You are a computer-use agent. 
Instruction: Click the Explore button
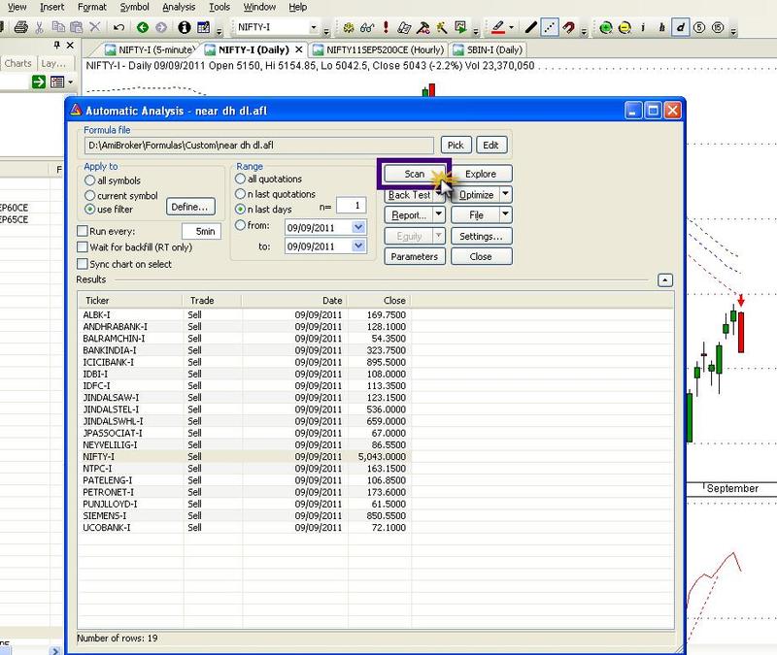pyautogui.click(x=481, y=174)
